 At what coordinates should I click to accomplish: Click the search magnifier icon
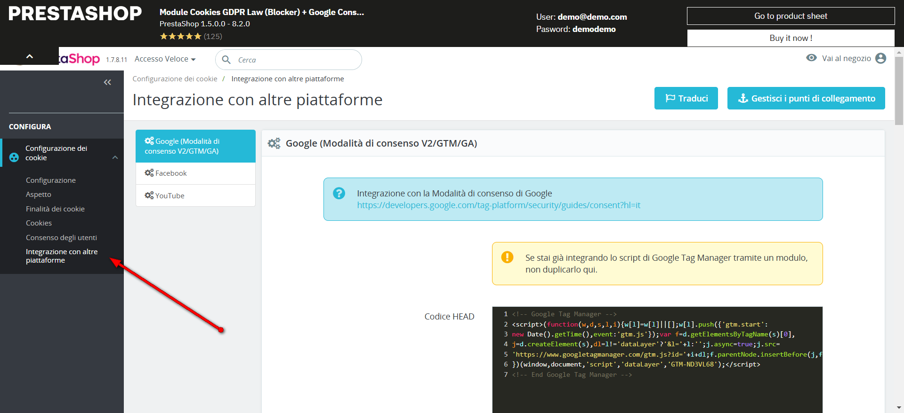(x=226, y=60)
